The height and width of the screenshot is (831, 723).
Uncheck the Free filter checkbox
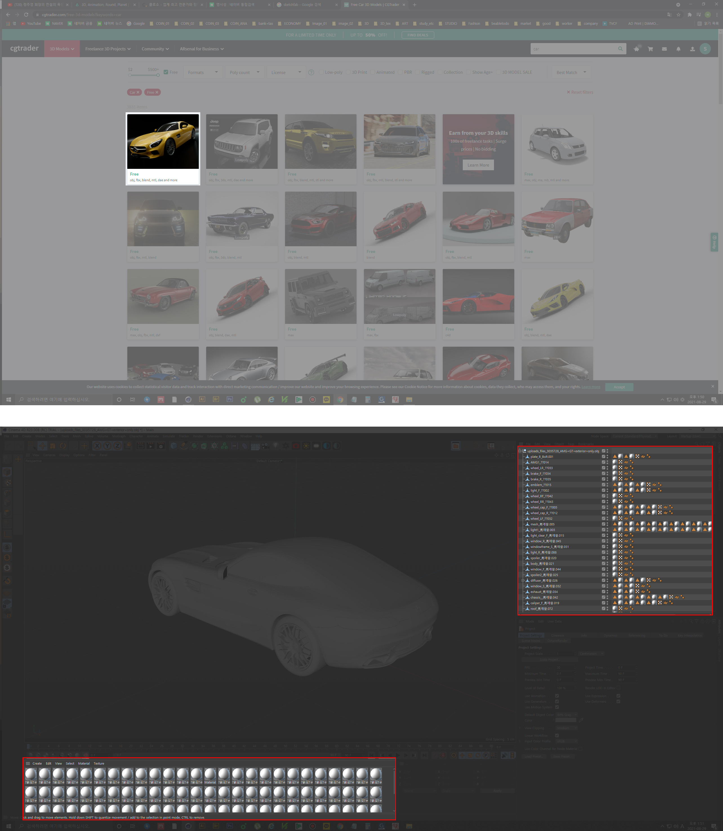[166, 72]
